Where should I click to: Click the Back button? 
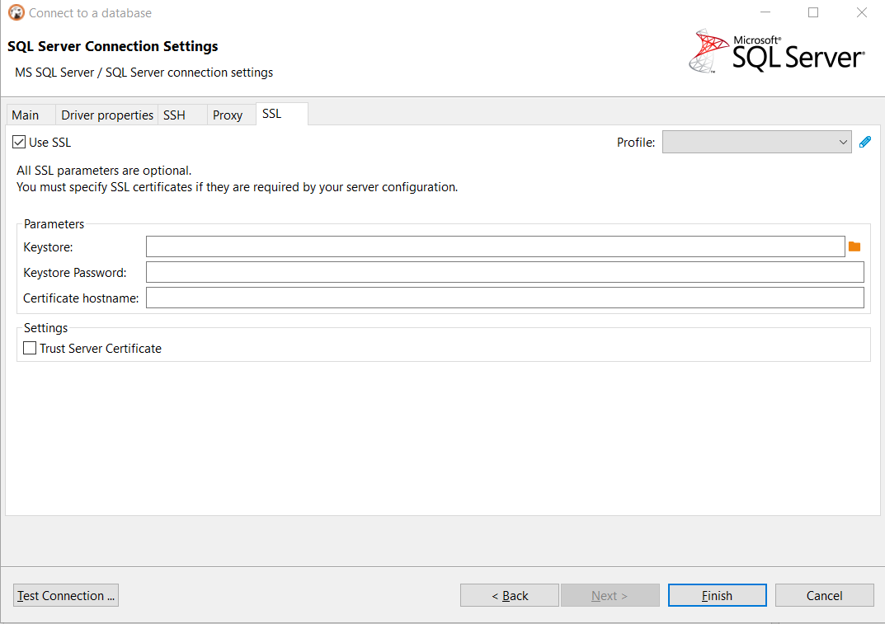[509, 594]
